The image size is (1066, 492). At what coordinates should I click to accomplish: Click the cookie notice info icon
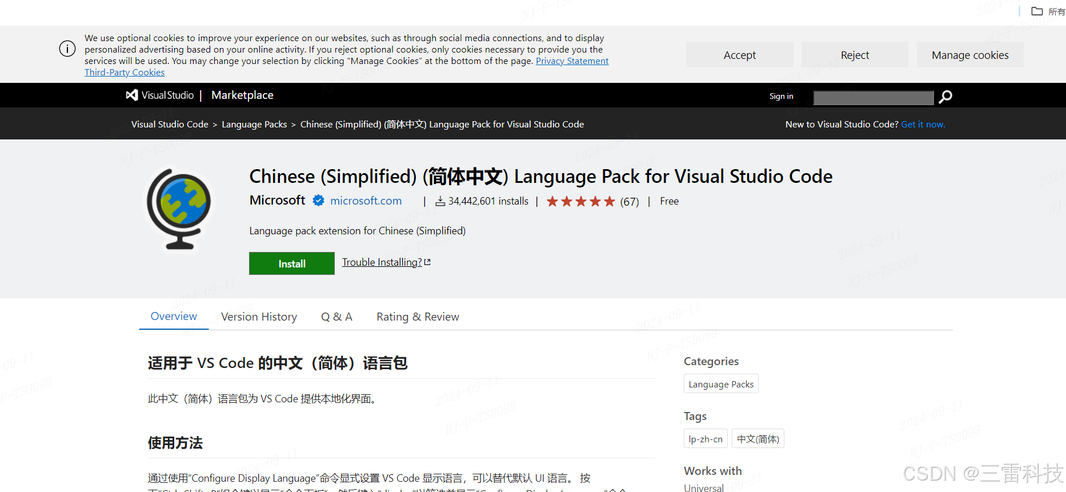67,49
